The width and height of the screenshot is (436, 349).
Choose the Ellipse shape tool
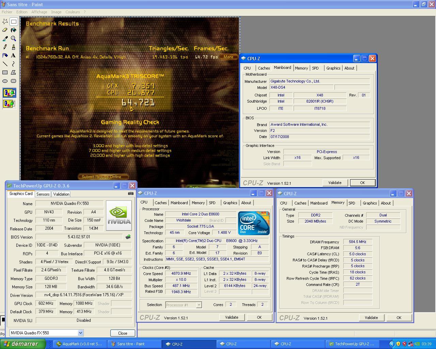tap(5, 81)
